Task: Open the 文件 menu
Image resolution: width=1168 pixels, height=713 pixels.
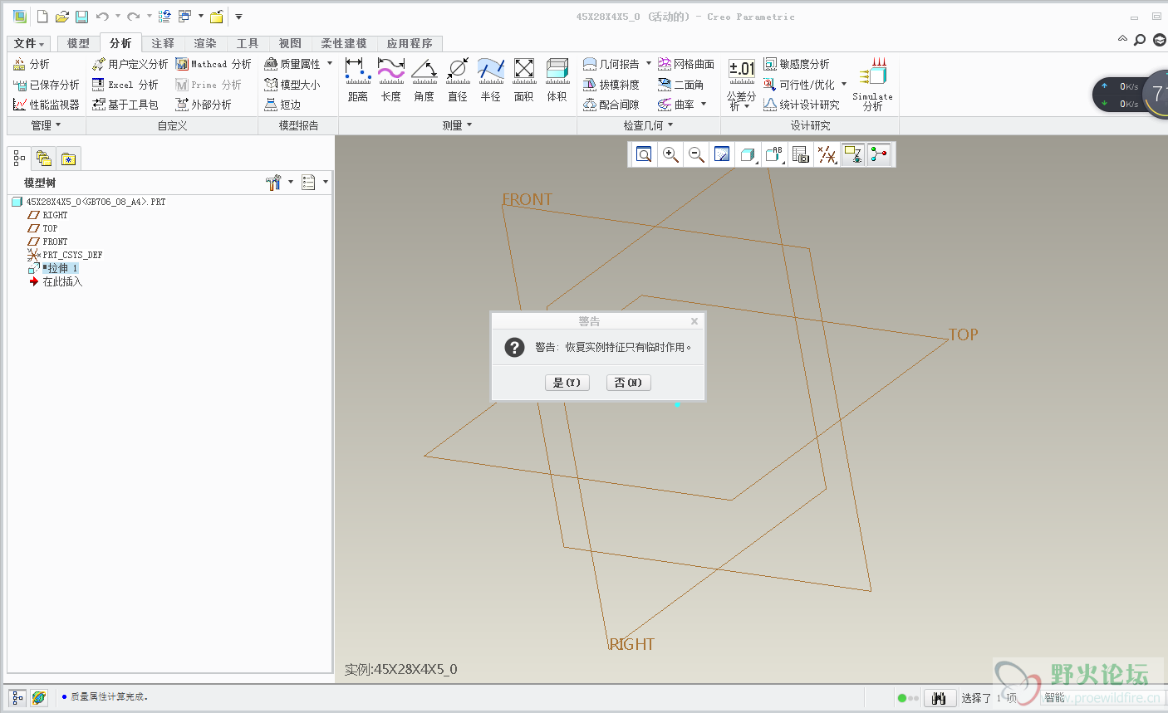Action: [28, 43]
